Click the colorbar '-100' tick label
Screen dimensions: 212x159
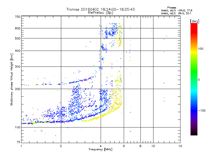click(x=202, y=111)
